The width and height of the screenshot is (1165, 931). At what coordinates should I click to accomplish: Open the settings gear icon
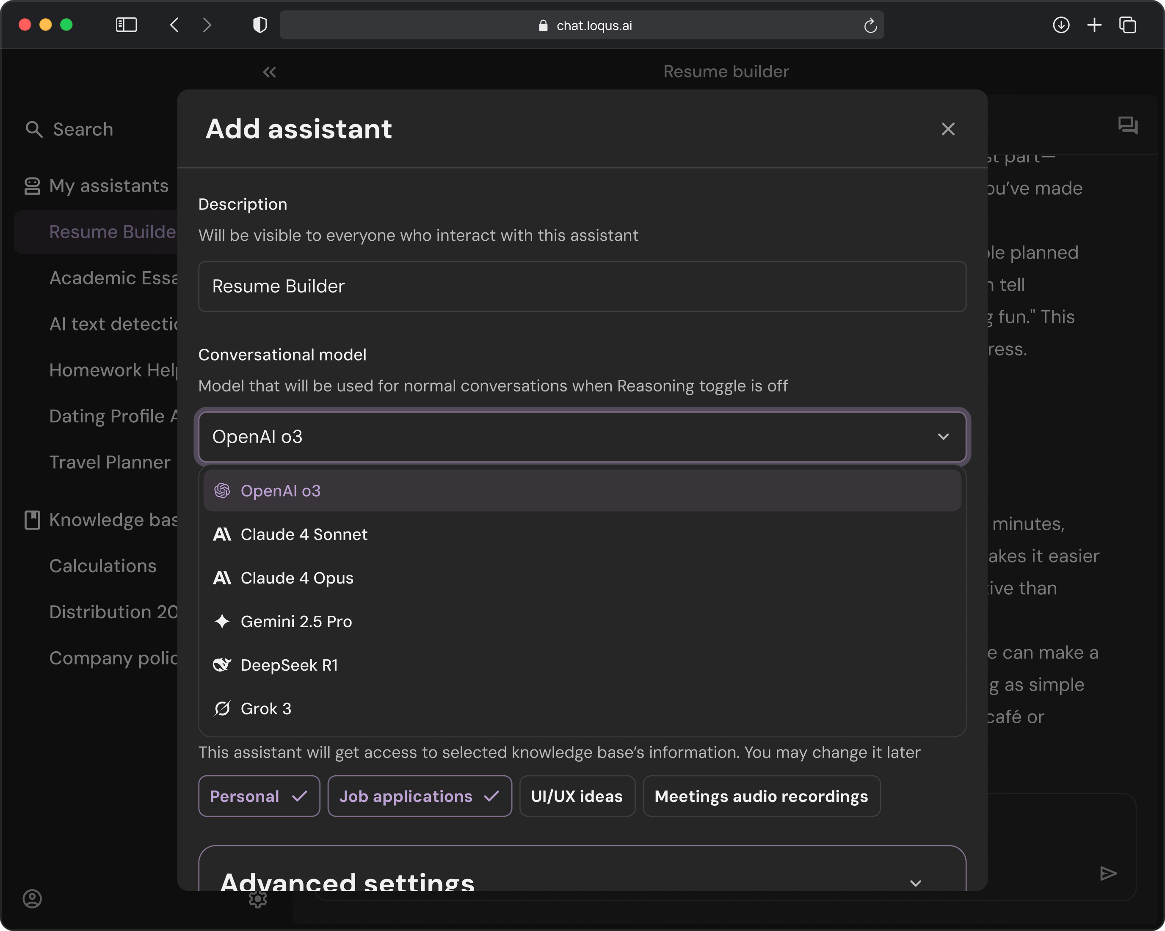(x=258, y=898)
